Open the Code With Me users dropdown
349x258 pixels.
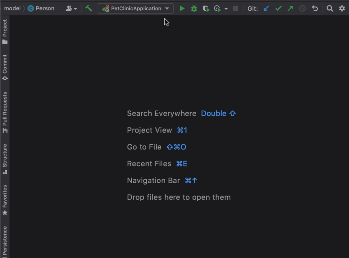(70, 8)
